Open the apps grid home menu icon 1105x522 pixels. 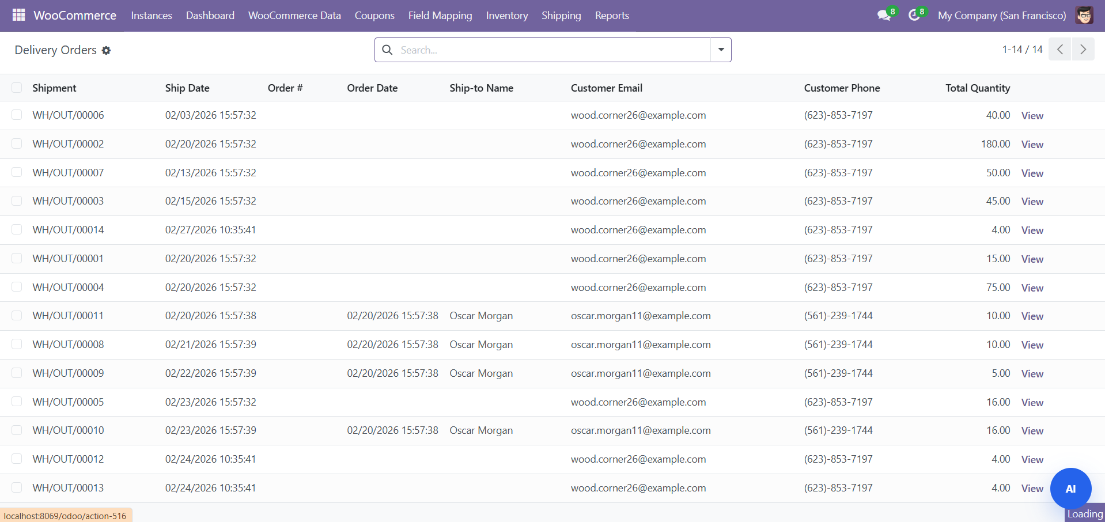pyautogui.click(x=18, y=15)
